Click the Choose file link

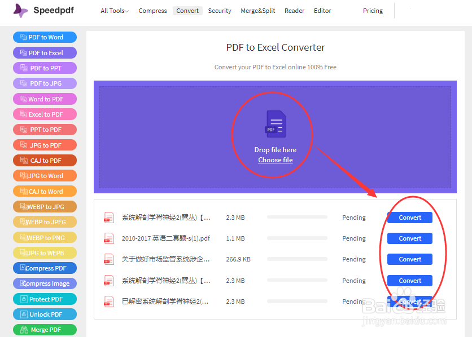click(x=276, y=160)
